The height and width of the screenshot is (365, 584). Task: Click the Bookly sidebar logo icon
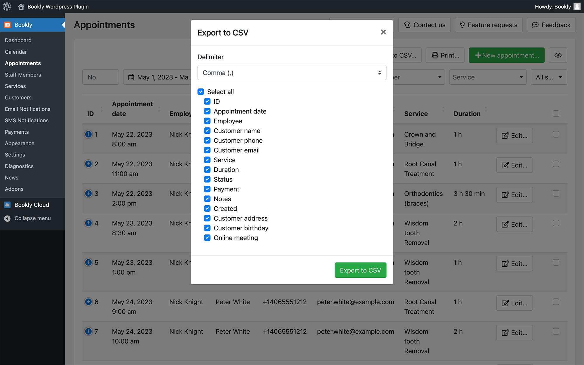tap(7, 25)
